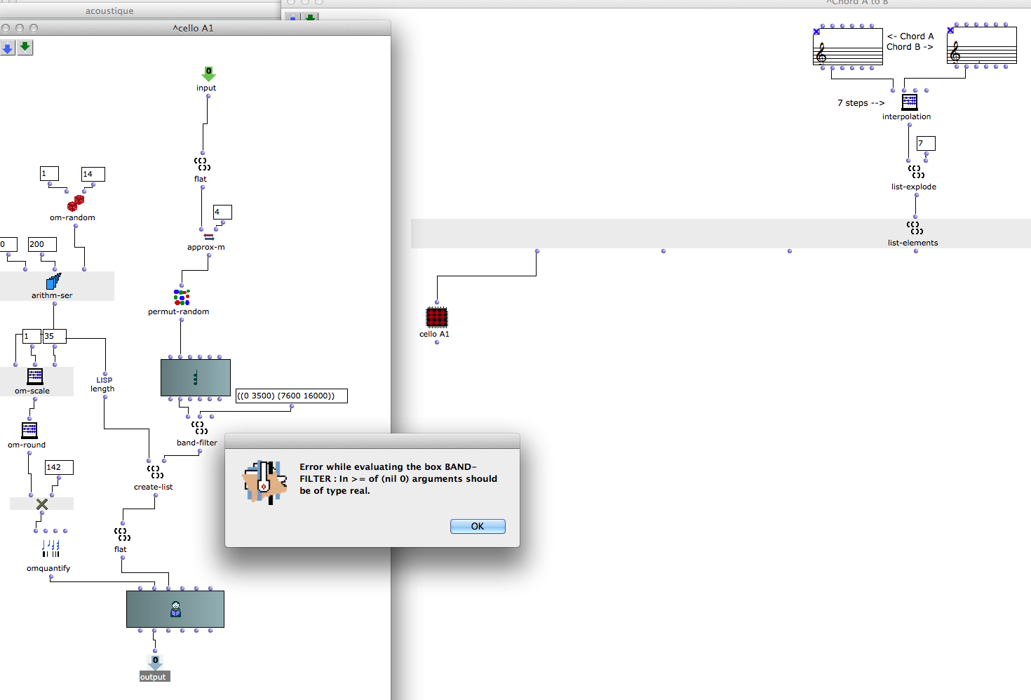Open the Chord B score editor
The width and height of the screenshot is (1031, 700).
coord(981,47)
